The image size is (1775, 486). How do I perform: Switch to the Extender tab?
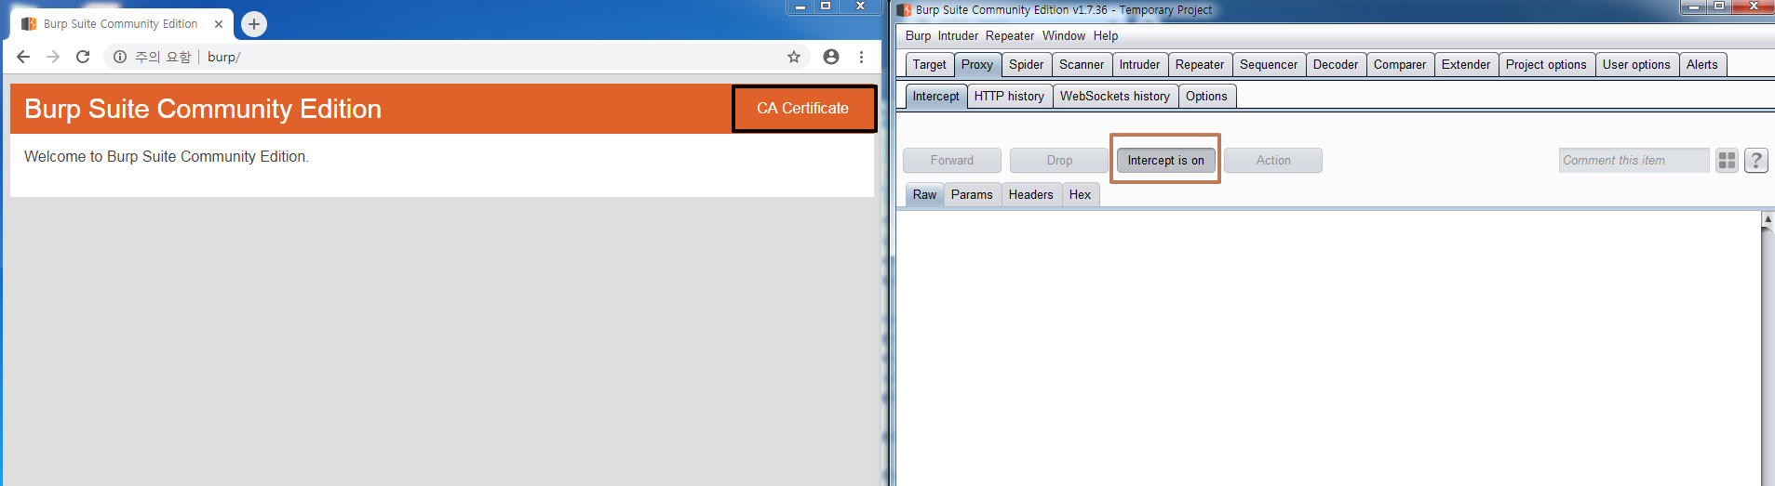1466,64
